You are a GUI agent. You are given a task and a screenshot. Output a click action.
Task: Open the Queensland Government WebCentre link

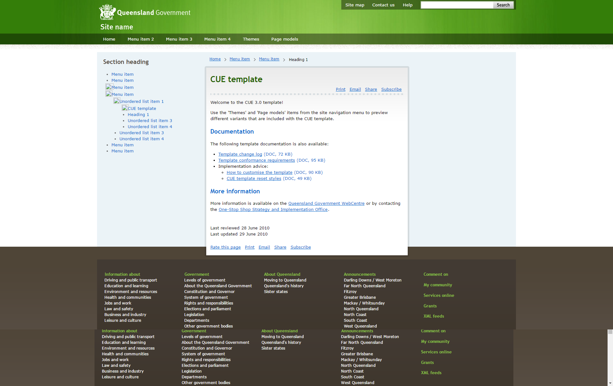click(326, 203)
